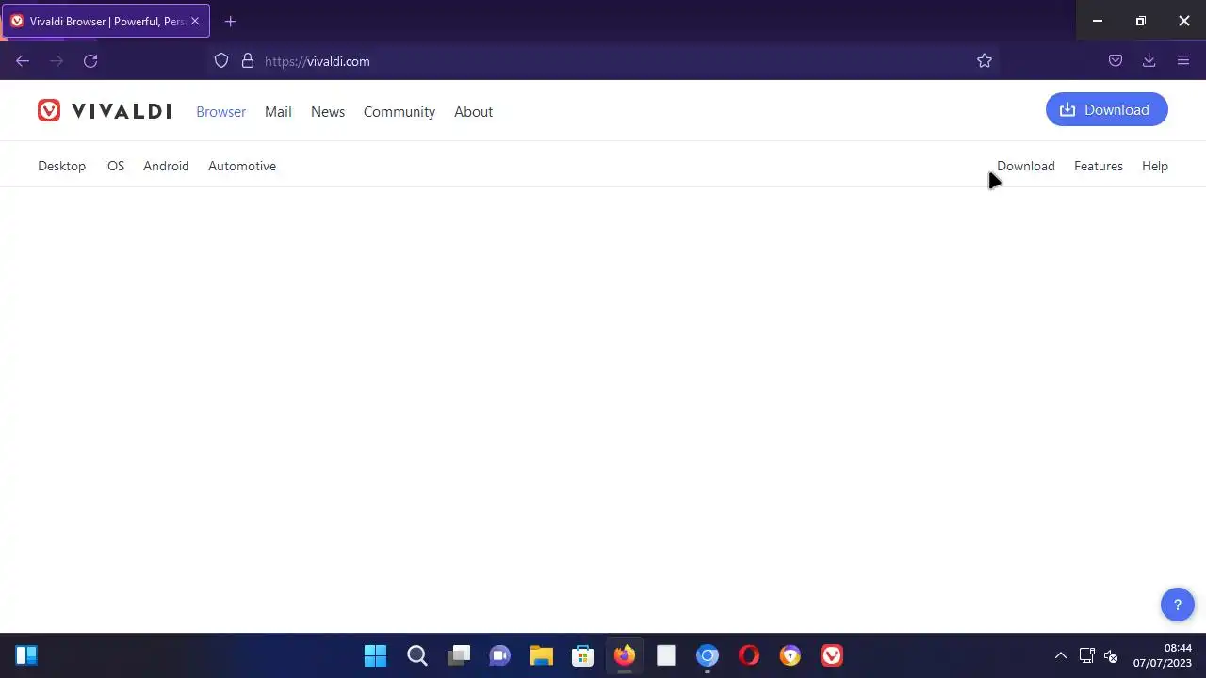Select the Vivaldi Browser tab
1206x678 pixels.
pyautogui.click(x=106, y=21)
